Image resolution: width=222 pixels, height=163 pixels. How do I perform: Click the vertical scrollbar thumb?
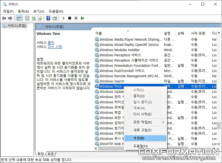pos(219,125)
